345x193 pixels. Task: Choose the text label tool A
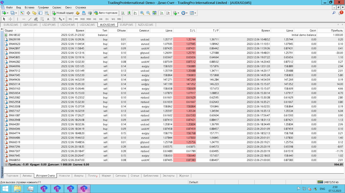pos(48,19)
